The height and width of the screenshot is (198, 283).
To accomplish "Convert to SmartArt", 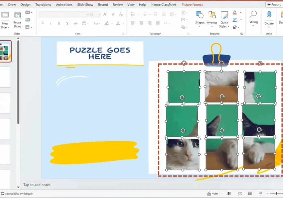I will click(185, 27).
